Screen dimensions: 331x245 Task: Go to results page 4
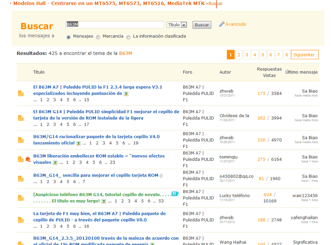pyautogui.click(x=255, y=55)
